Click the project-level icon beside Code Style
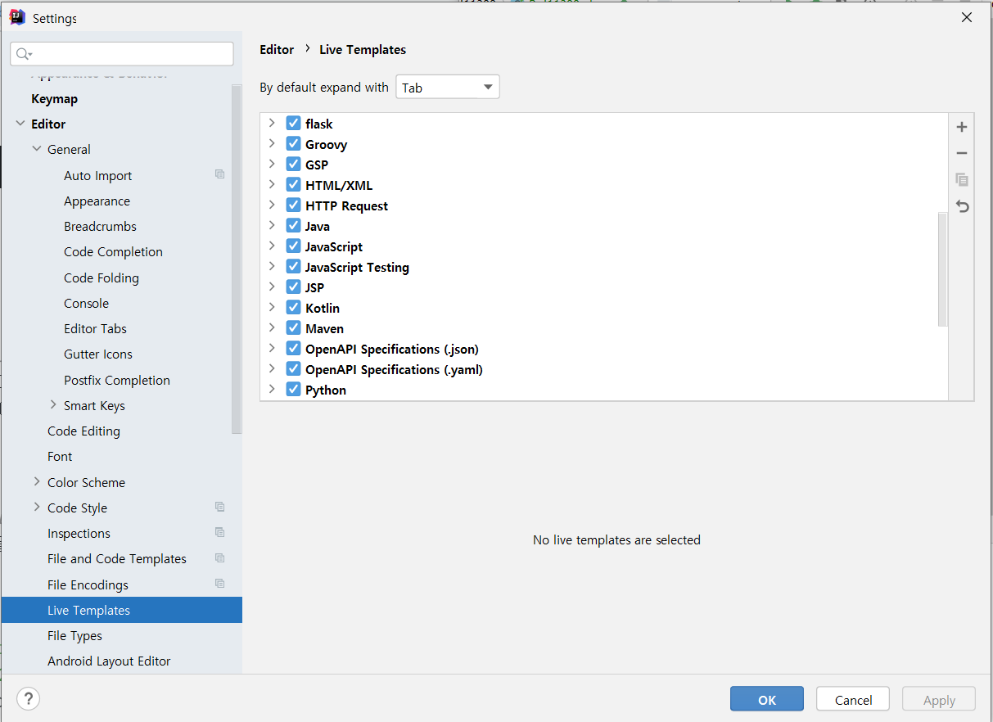 pos(219,507)
